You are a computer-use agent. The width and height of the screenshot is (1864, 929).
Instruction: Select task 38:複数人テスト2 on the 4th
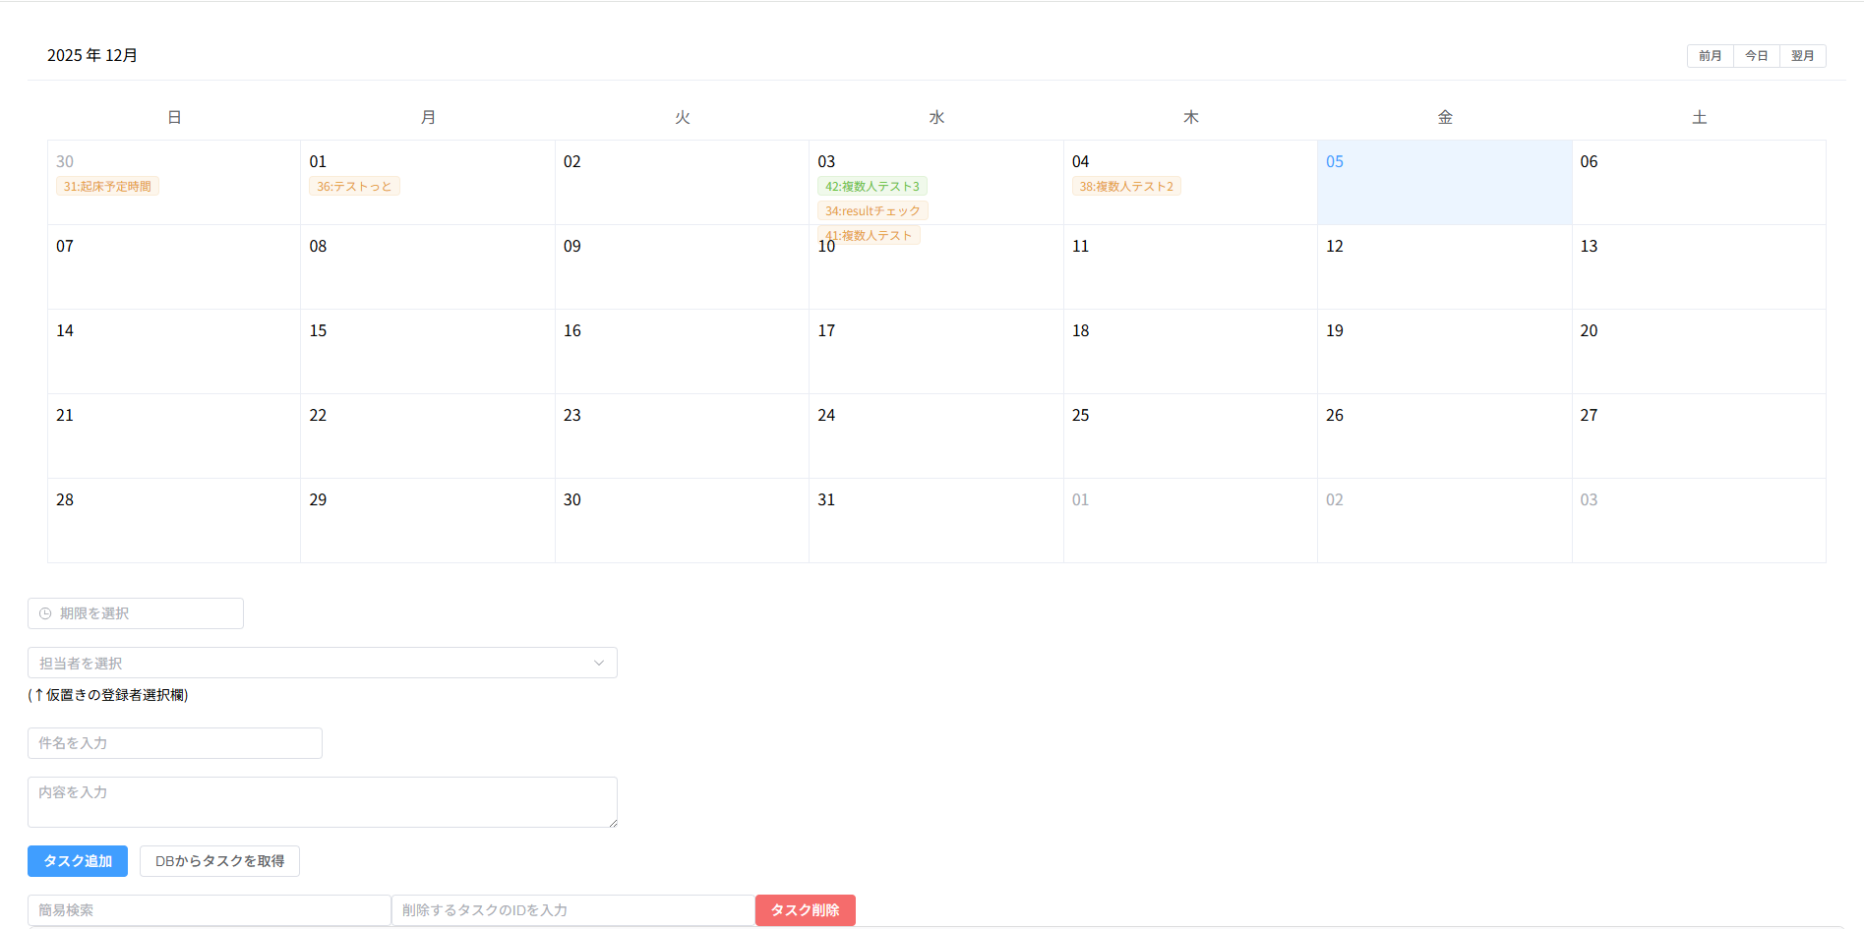coord(1125,187)
